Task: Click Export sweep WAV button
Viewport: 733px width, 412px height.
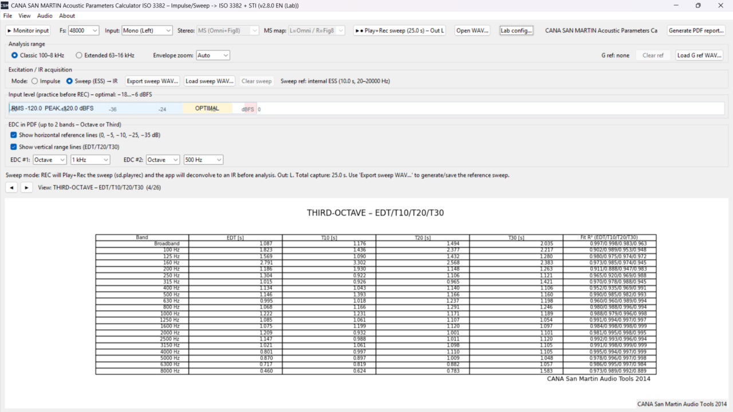Action: [152, 81]
